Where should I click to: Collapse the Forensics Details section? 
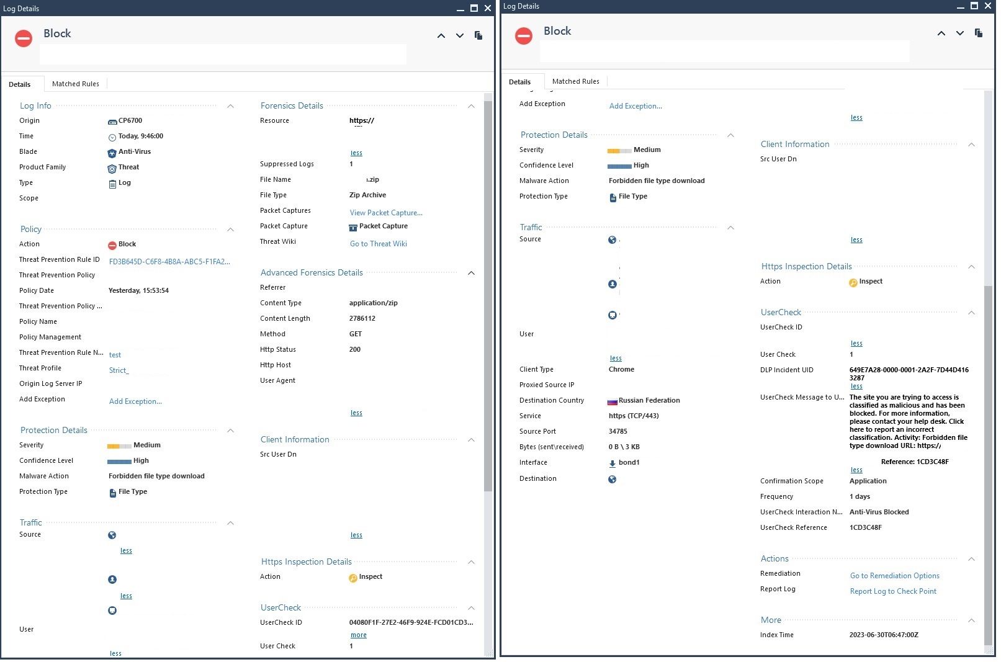[471, 106]
